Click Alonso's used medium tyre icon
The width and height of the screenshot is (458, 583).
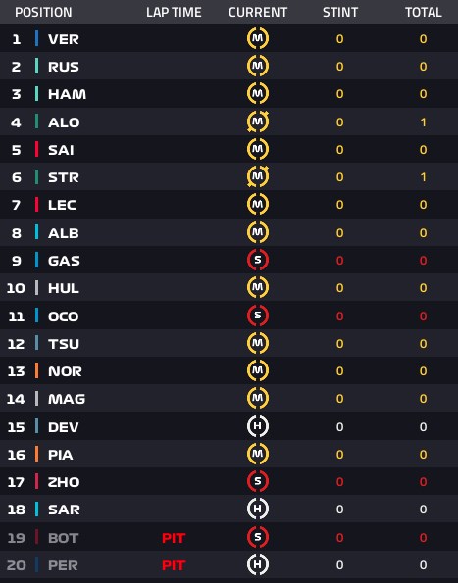(258, 121)
